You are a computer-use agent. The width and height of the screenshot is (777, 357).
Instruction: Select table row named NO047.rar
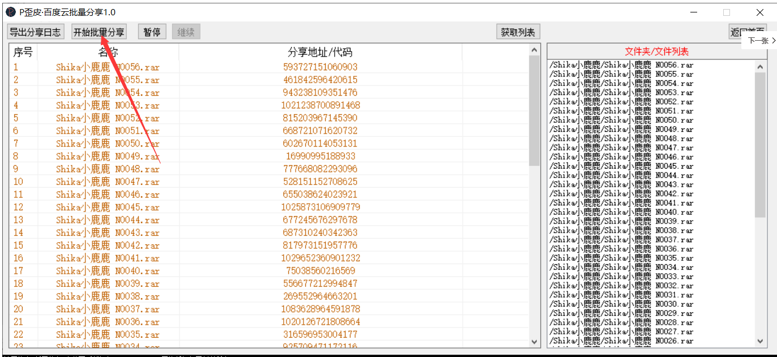tap(270, 182)
